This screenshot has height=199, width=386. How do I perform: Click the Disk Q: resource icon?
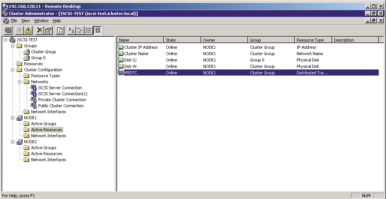point(120,60)
